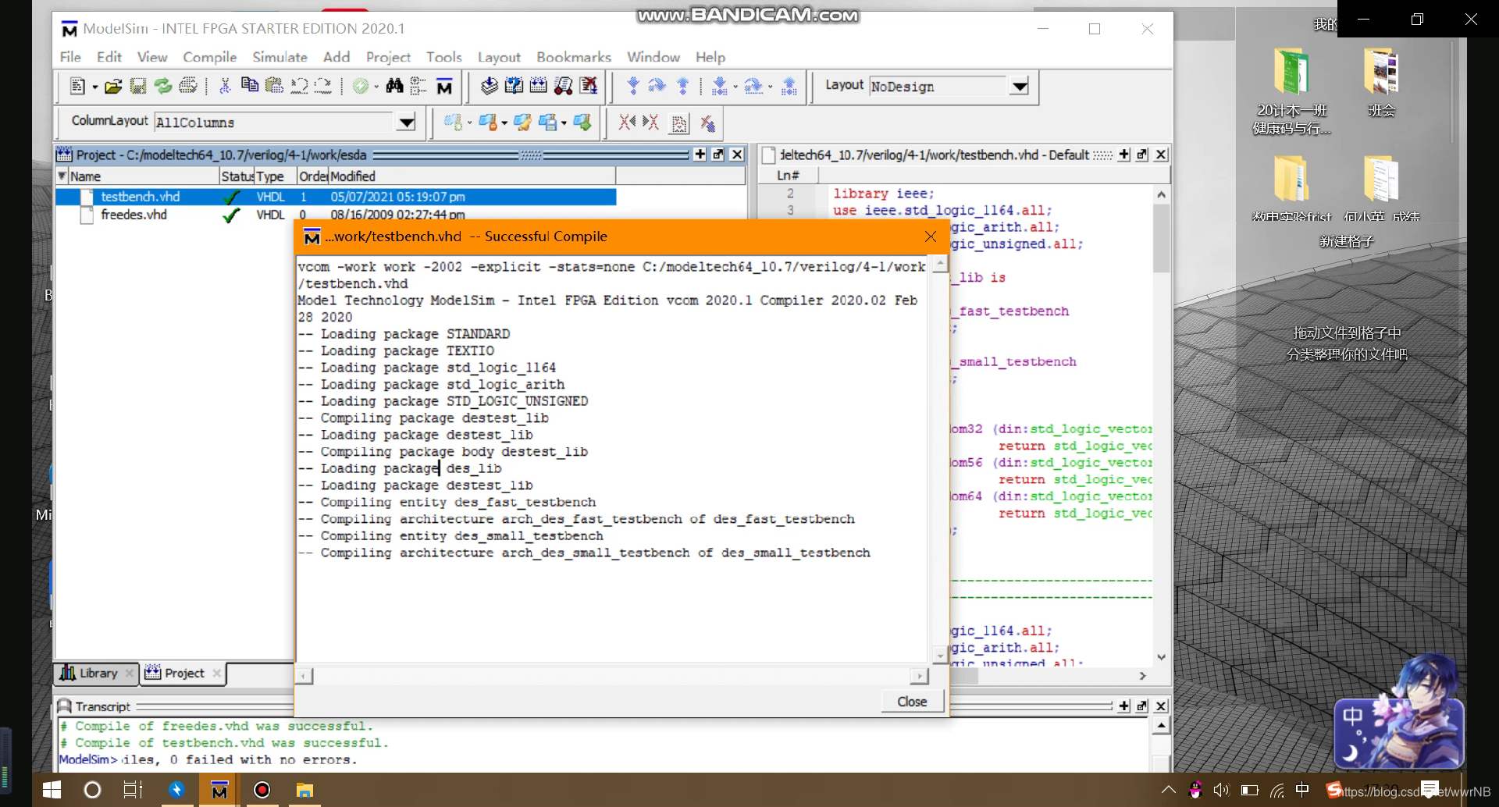Switch to the Project tab
This screenshot has height=807, width=1499.
coord(183,673)
